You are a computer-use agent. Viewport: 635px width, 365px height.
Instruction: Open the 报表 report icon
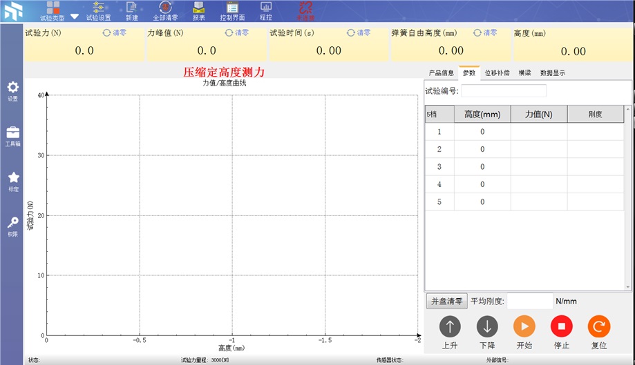tap(198, 10)
